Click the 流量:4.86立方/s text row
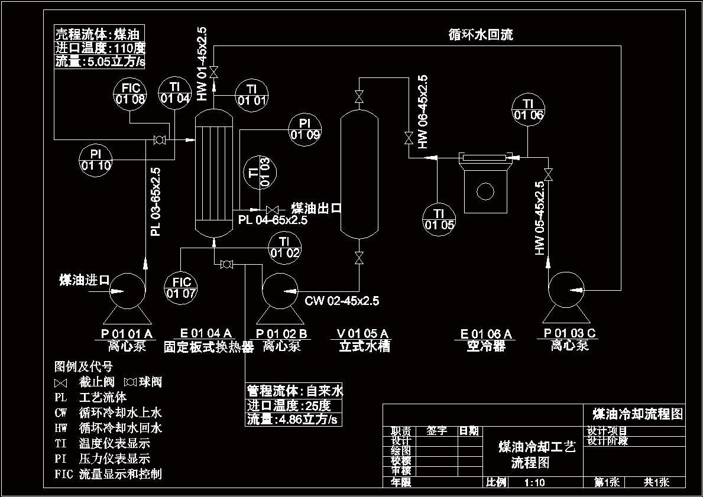This screenshot has height=497, width=703. click(294, 420)
